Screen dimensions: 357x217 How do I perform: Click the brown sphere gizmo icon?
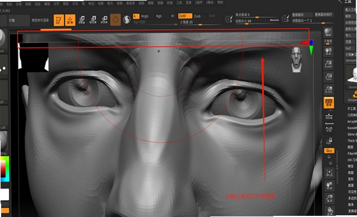tap(115, 20)
